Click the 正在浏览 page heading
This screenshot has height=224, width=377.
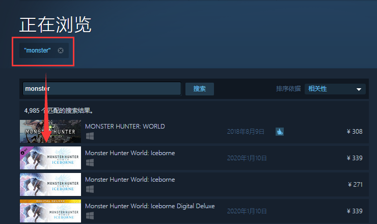coord(56,24)
